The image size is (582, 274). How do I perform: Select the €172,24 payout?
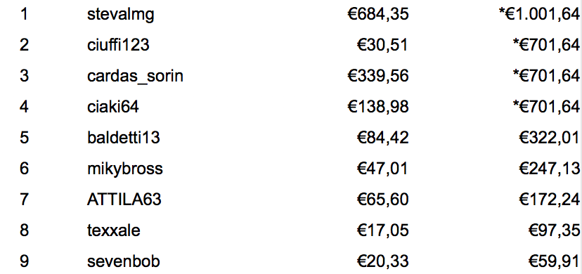550,200
